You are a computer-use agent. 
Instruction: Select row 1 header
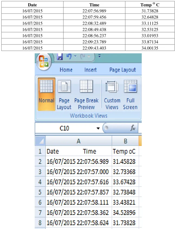tap(40, 151)
